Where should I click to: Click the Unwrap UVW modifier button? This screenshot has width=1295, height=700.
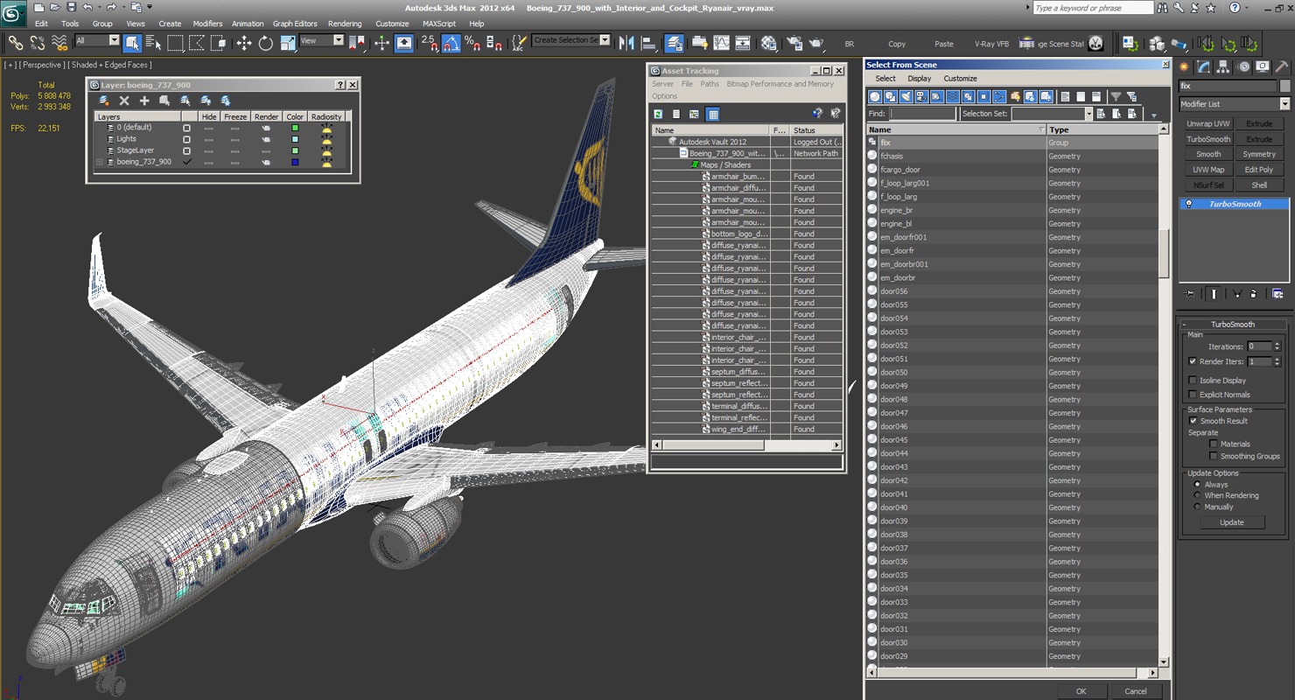coord(1208,123)
